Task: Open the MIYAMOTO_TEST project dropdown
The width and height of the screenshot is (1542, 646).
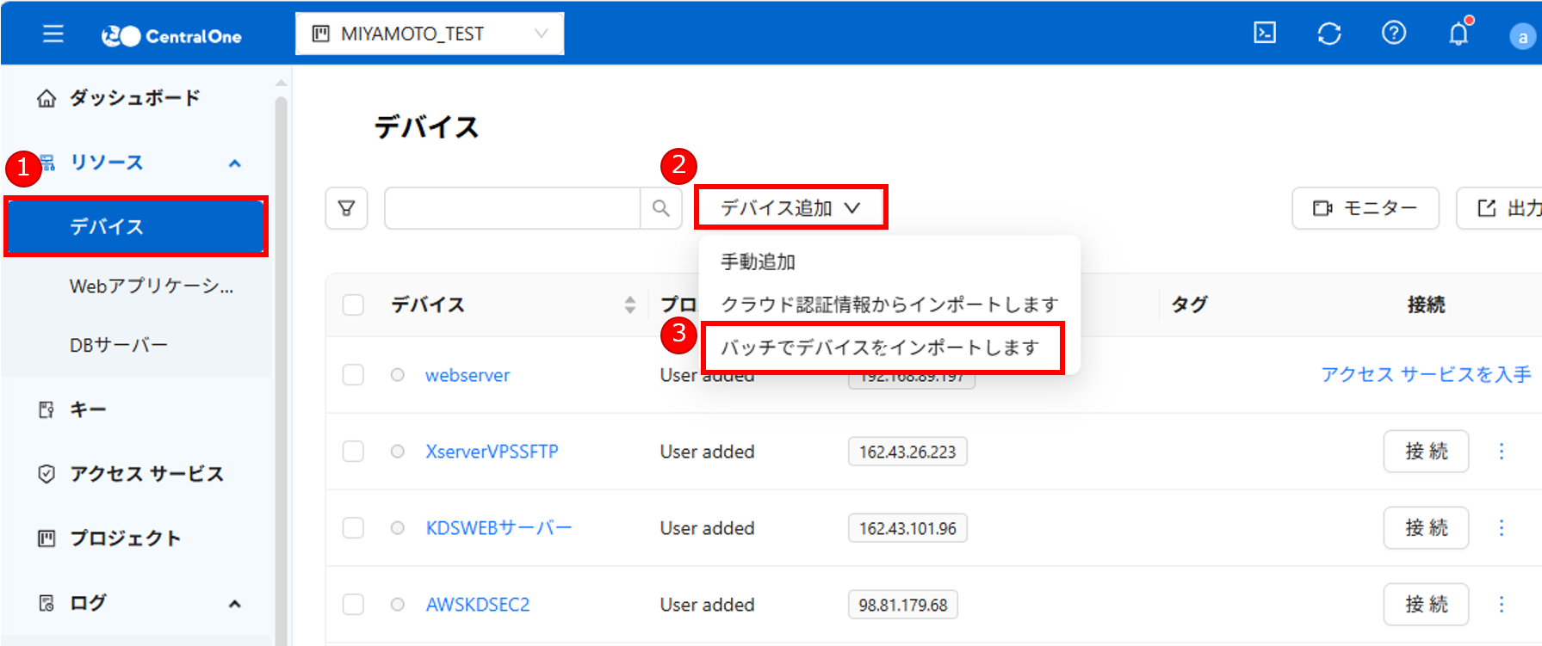Action: tap(430, 34)
